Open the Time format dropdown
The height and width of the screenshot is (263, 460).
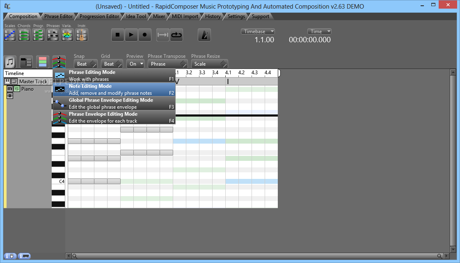coord(319,31)
